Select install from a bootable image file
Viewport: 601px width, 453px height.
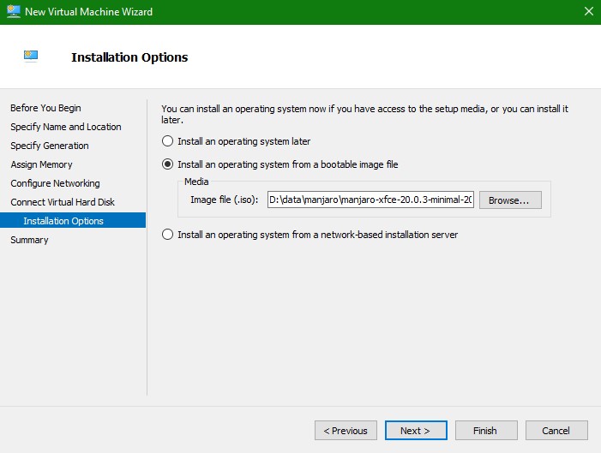168,164
